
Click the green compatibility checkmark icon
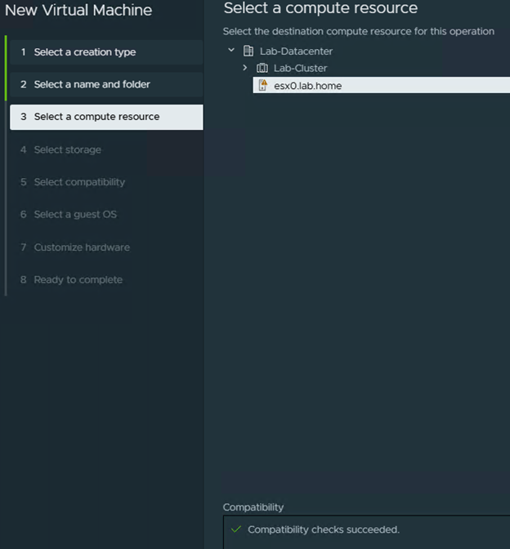[236, 529]
